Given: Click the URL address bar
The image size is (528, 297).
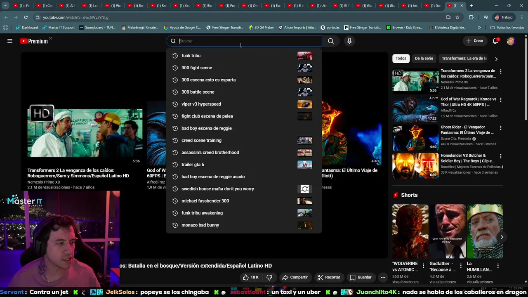Looking at the screenshot, I should [x=239, y=17].
